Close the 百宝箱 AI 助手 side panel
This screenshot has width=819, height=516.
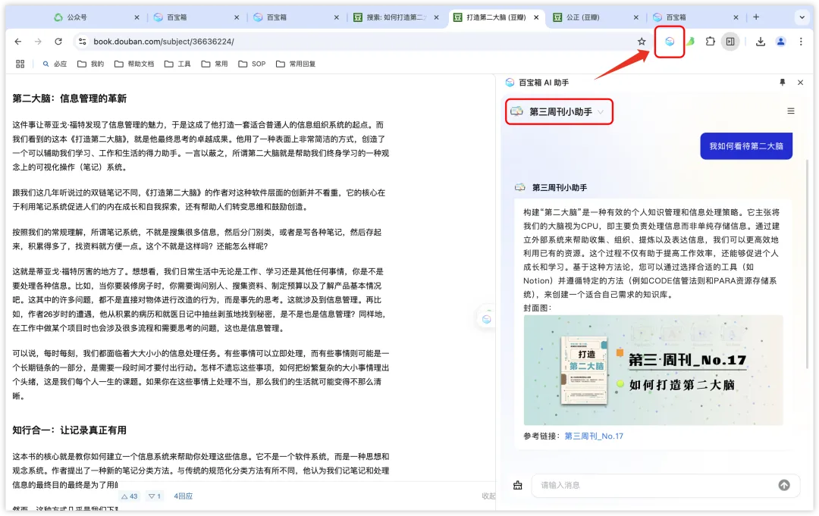(x=800, y=83)
